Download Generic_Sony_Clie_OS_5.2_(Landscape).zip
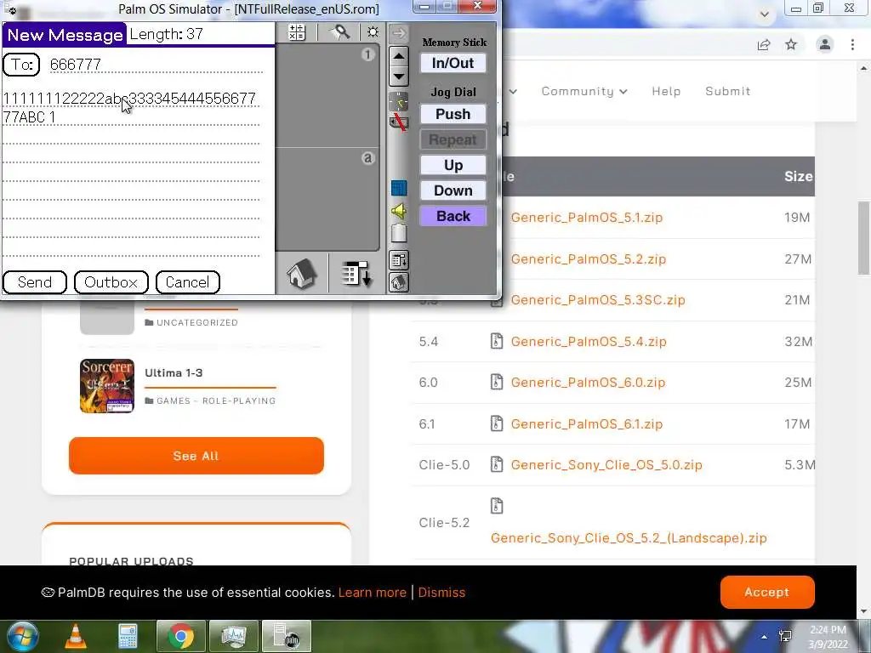 (629, 538)
